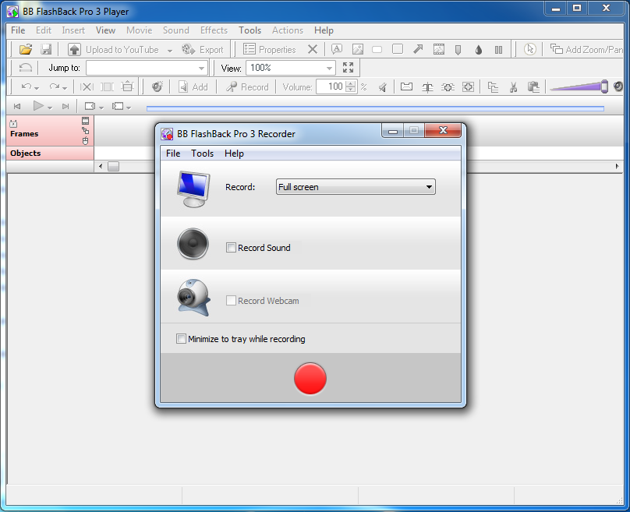The image size is (630, 512).
Task: Click the speaker icon at toolbar end
Action: tap(618, 86)
